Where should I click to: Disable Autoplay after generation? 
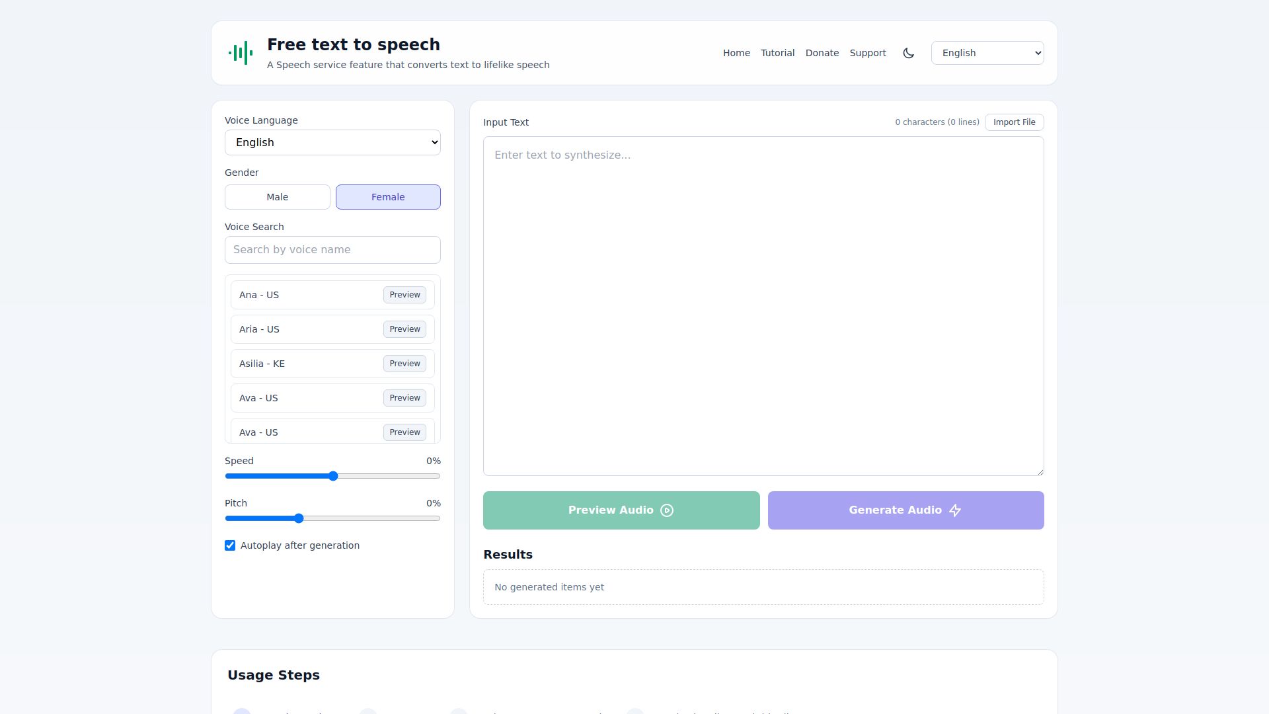(229, 545)
